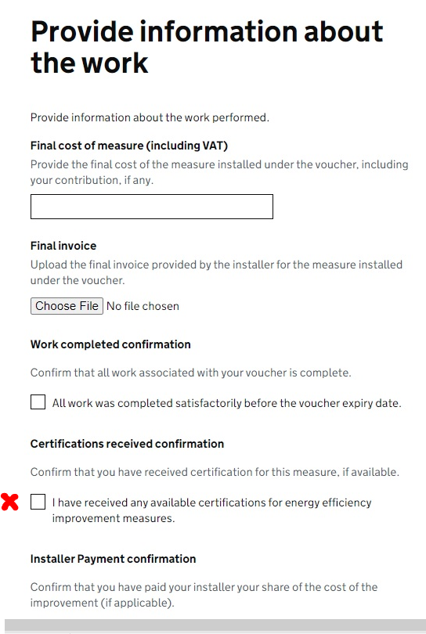Screen dimensions: 426x634
Task: Click the 'Certifications received confirmation' heading
Action: click(127, 444)
